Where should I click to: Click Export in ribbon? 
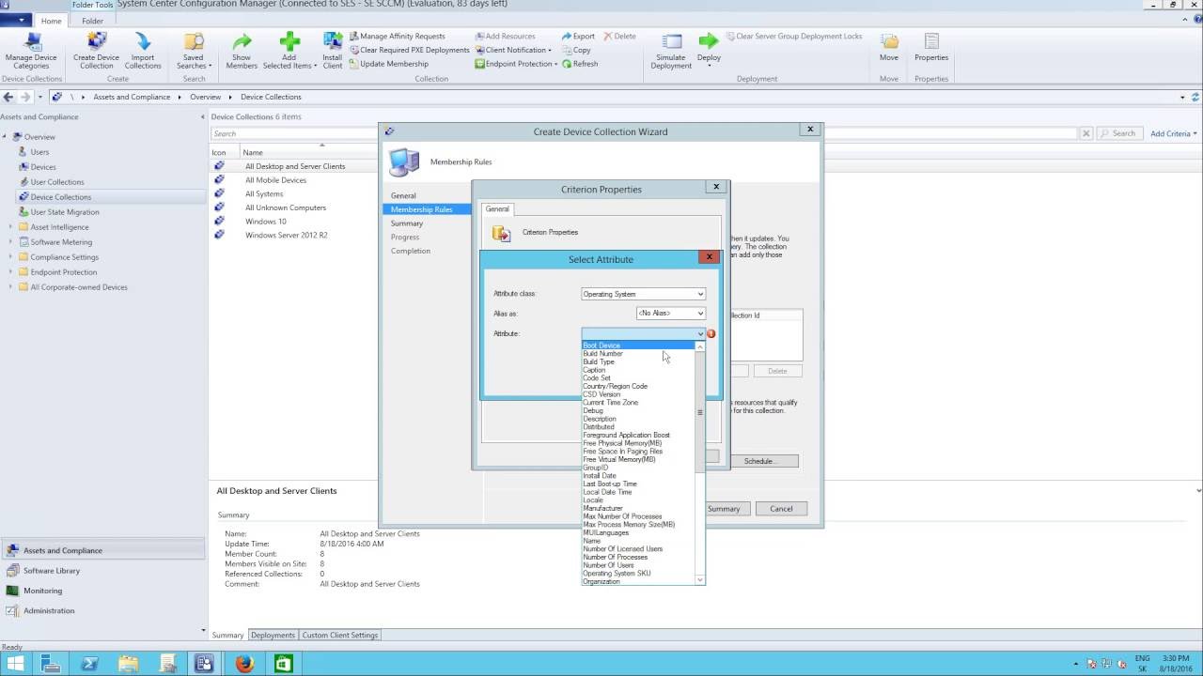[x=578, y=37]
